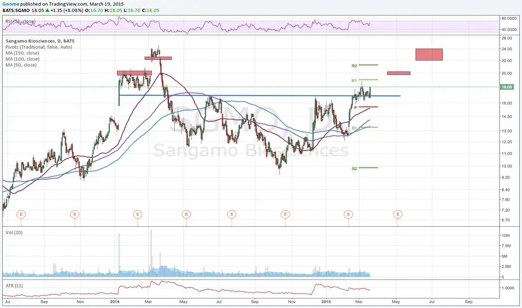The width and height of the screenshot is (522, 308).
Task: Click the 10M volume axis label
Action: point(506,235)
